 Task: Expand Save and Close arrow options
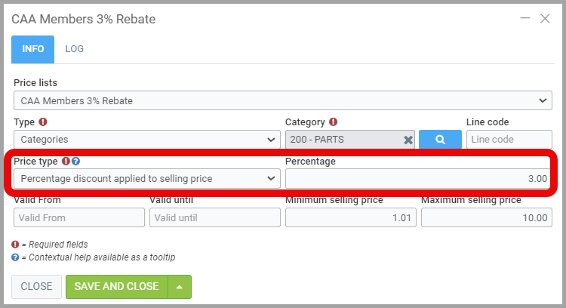(x=180, y=287)
